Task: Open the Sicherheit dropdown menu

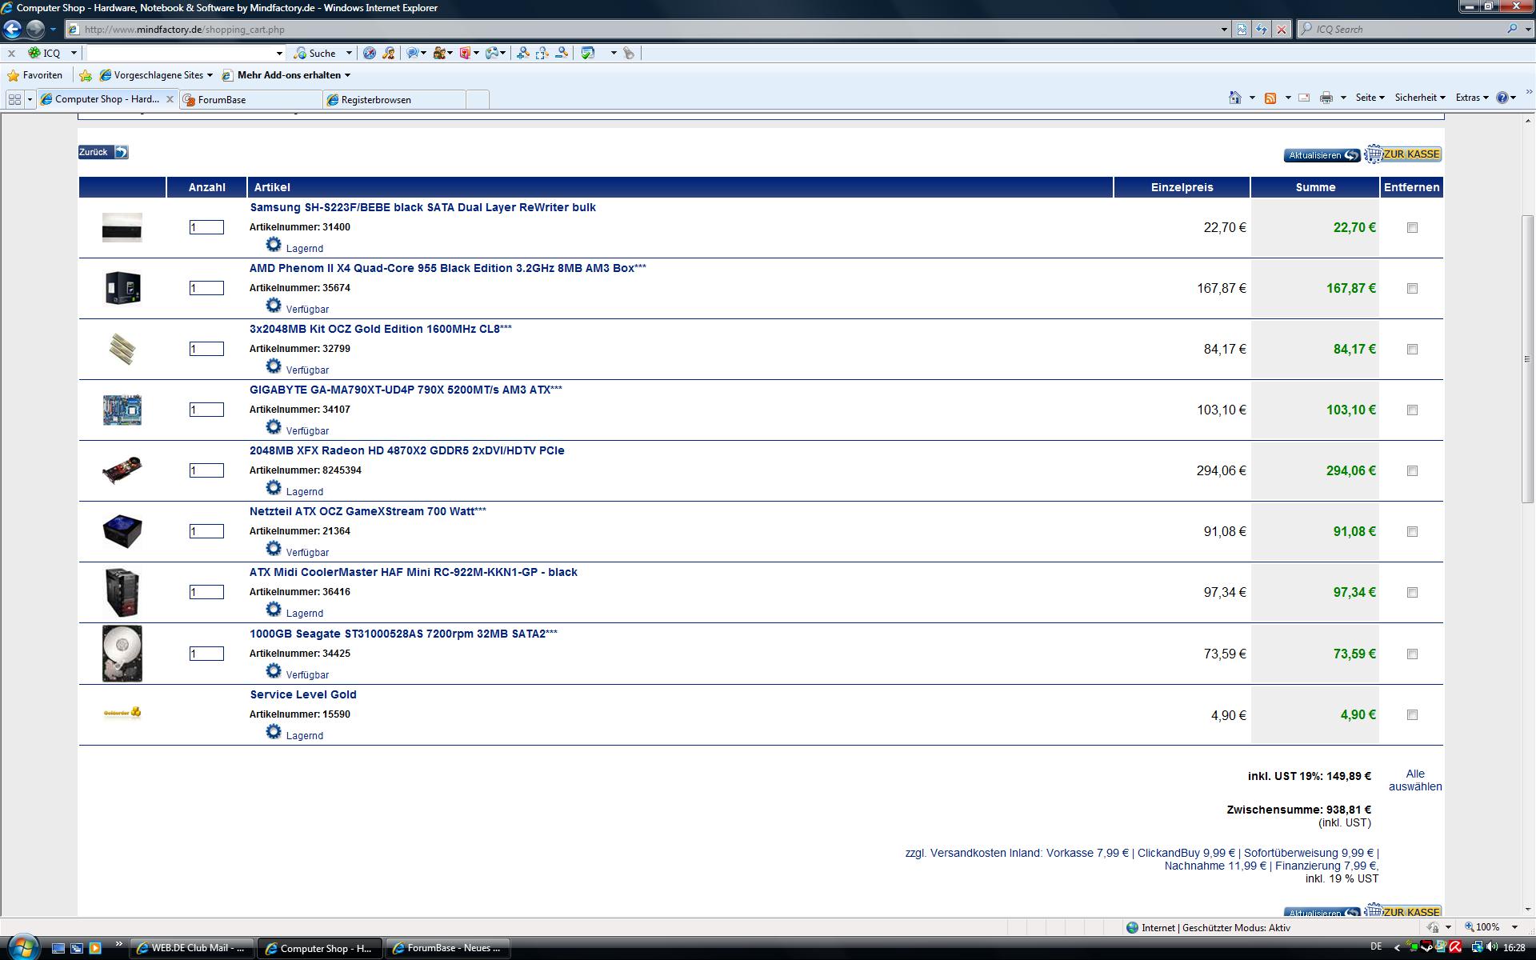Action: point(1419,98)
